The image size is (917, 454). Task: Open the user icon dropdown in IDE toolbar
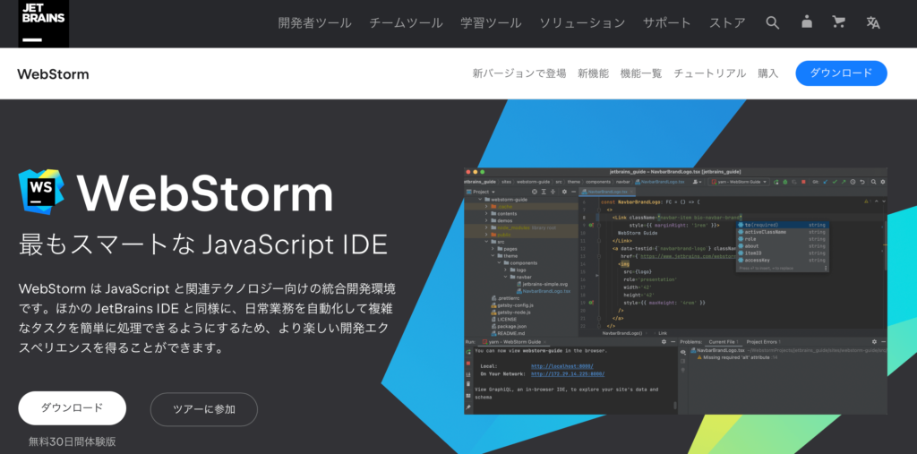697,182
